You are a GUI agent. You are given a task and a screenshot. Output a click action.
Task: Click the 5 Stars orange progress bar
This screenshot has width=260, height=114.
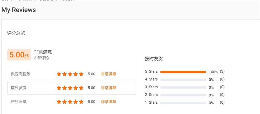tap(183, 72)
